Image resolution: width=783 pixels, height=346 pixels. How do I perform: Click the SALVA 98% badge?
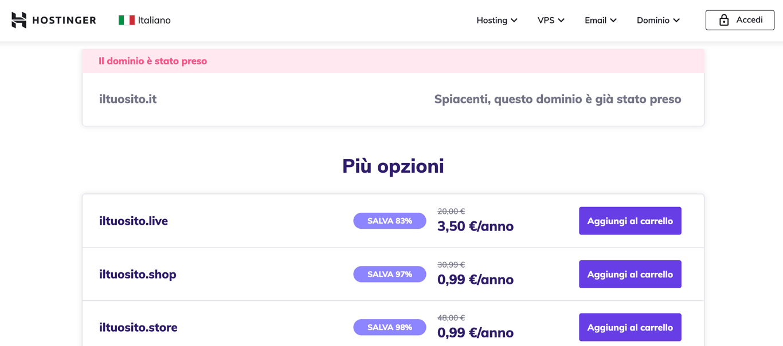pyautogui.click(x=390, y=327)
